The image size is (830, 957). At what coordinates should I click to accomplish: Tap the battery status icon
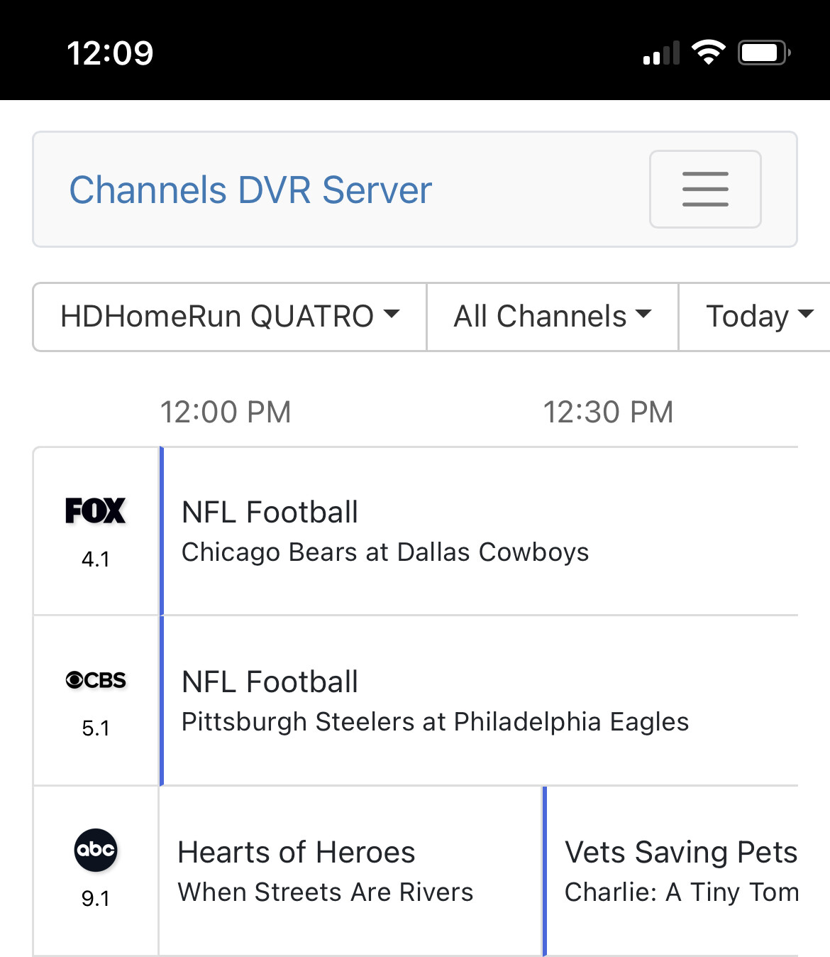(763, 53)
